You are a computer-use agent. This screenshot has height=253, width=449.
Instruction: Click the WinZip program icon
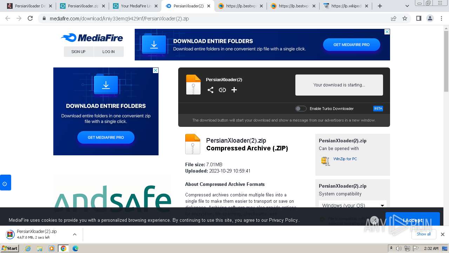tap(326, 161)
